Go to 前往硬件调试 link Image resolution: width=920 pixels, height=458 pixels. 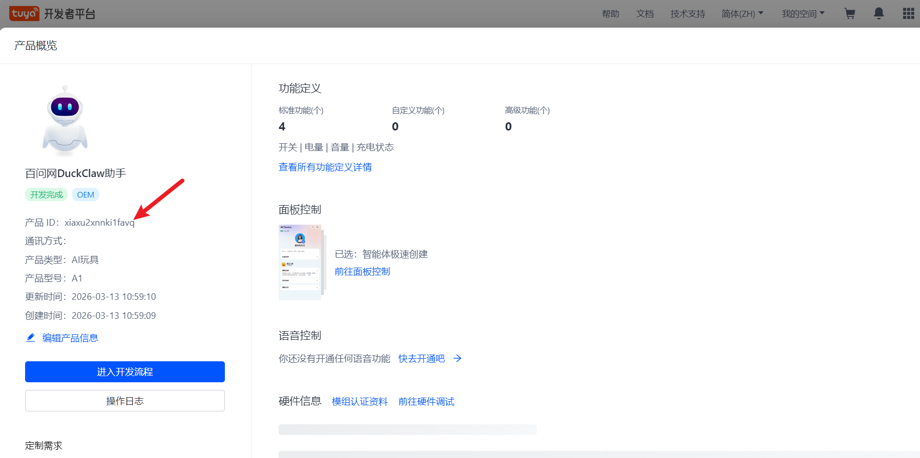pyautogui.click(x=426, y=402)
